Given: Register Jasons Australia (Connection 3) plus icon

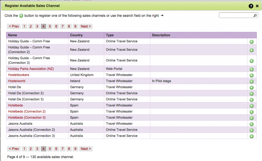Looking at the screenshot, I should pyautogui.click(x=252, y=136).
